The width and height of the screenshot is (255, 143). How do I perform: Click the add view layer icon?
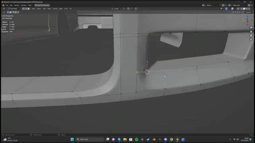[x=249, y=5]
